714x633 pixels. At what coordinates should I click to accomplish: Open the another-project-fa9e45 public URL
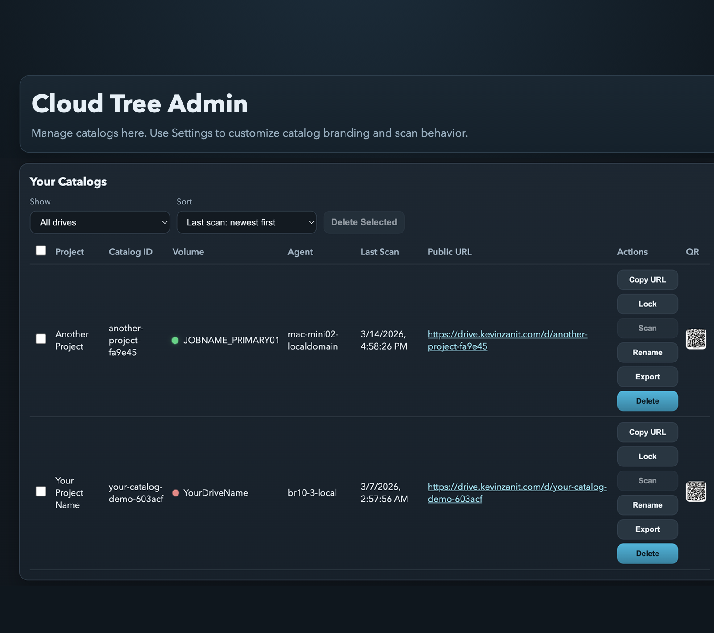point(507,340)
